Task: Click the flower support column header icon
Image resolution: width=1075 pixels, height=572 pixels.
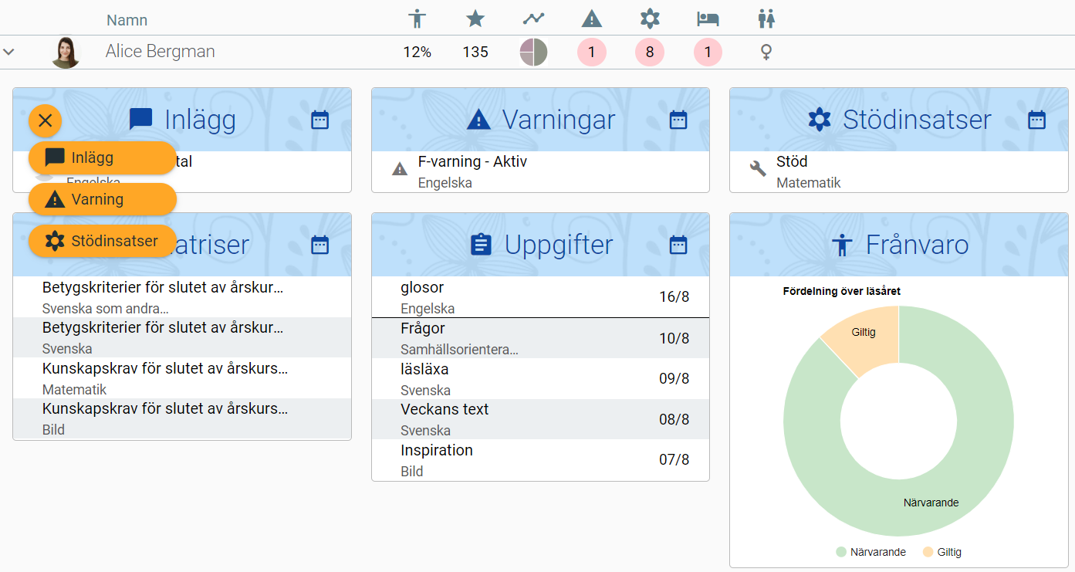Action: (x=650, y=19)
